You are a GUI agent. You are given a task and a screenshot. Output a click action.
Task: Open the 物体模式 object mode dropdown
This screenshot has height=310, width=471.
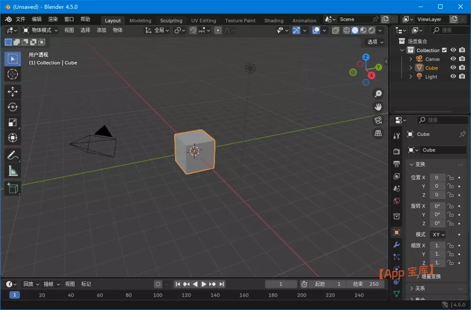40,30
